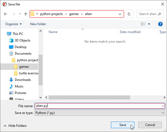Click the Thonny app icon in title bar
The width and height of the screenshot is (167, 132).
(x=5, y=4)
